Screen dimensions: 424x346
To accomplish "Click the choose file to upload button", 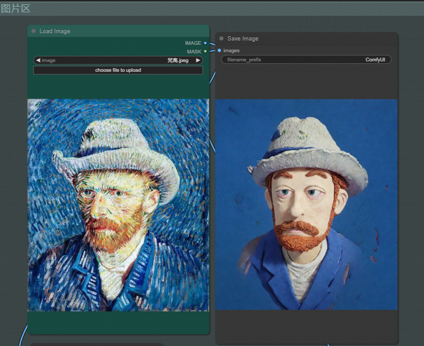I will coord(118,70).
